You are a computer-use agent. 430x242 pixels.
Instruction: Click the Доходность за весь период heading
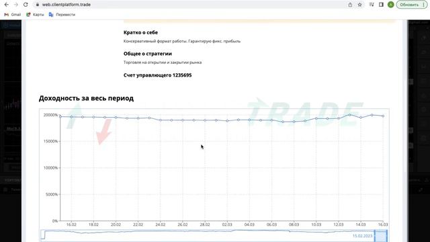pos(86,98)
